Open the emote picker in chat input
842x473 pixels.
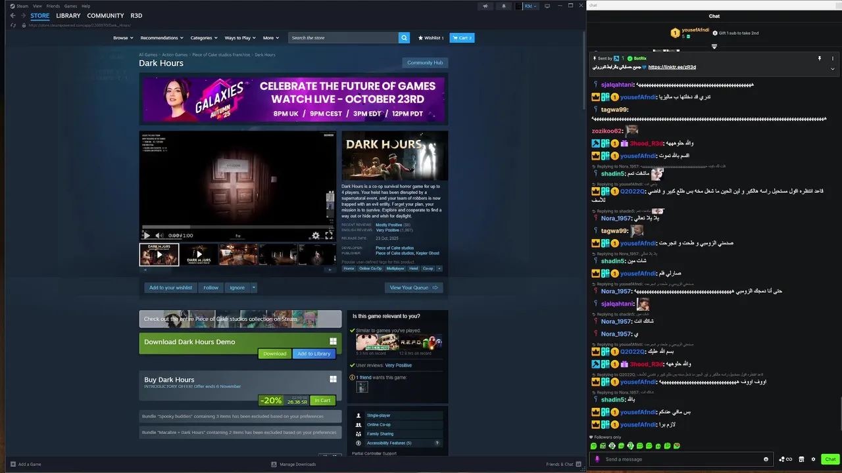click(x=766, y=459)
